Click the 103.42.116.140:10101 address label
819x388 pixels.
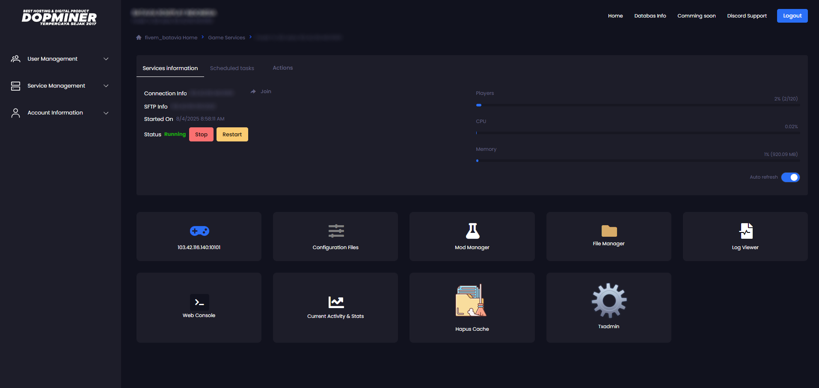point(199,247)
